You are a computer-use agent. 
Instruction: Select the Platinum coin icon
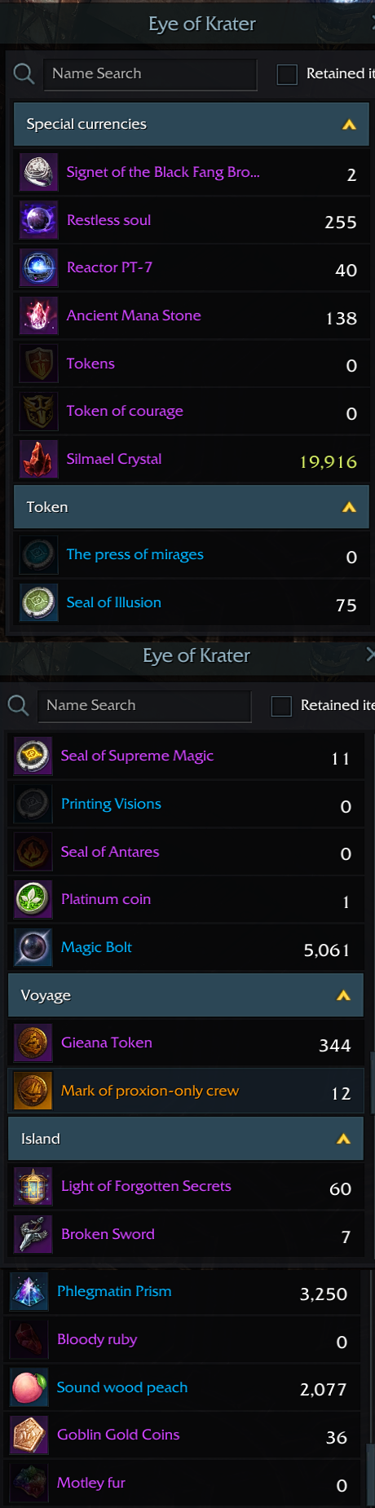pyautogui.click(x=33, y=899)
